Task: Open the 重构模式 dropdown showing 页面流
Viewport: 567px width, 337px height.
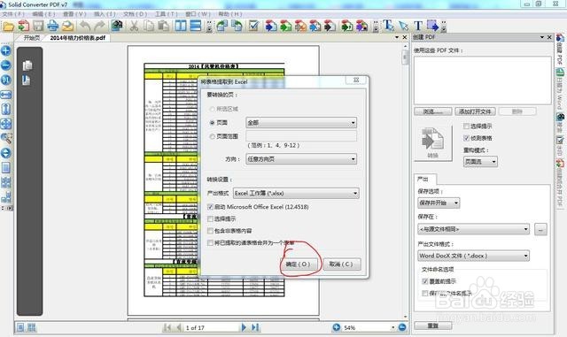Action: point(480,162)
